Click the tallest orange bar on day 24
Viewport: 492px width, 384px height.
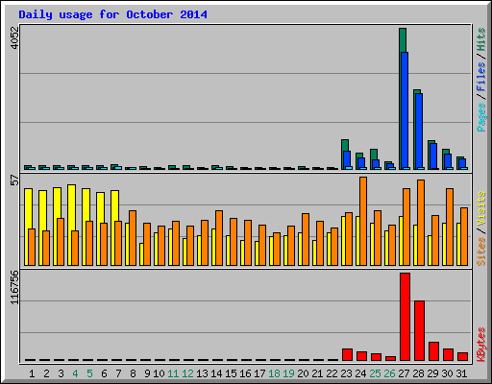[x=363, y=221]
